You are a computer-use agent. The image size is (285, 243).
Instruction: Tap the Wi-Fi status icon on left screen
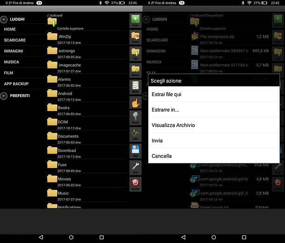point(107,3)
